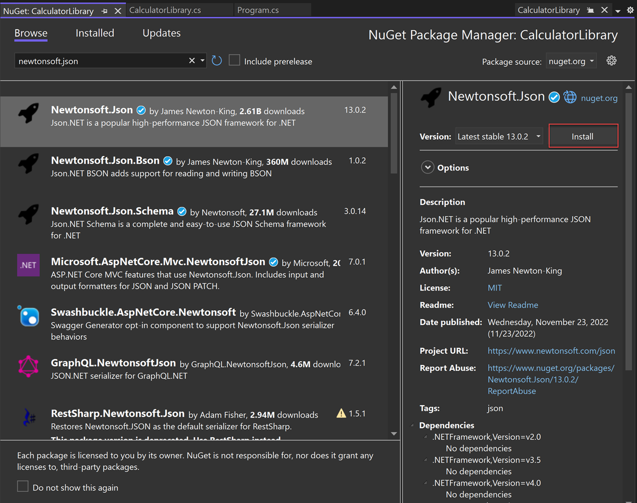Open the MIT license link
Screen dimensions: 637x503
click(494, 287)
